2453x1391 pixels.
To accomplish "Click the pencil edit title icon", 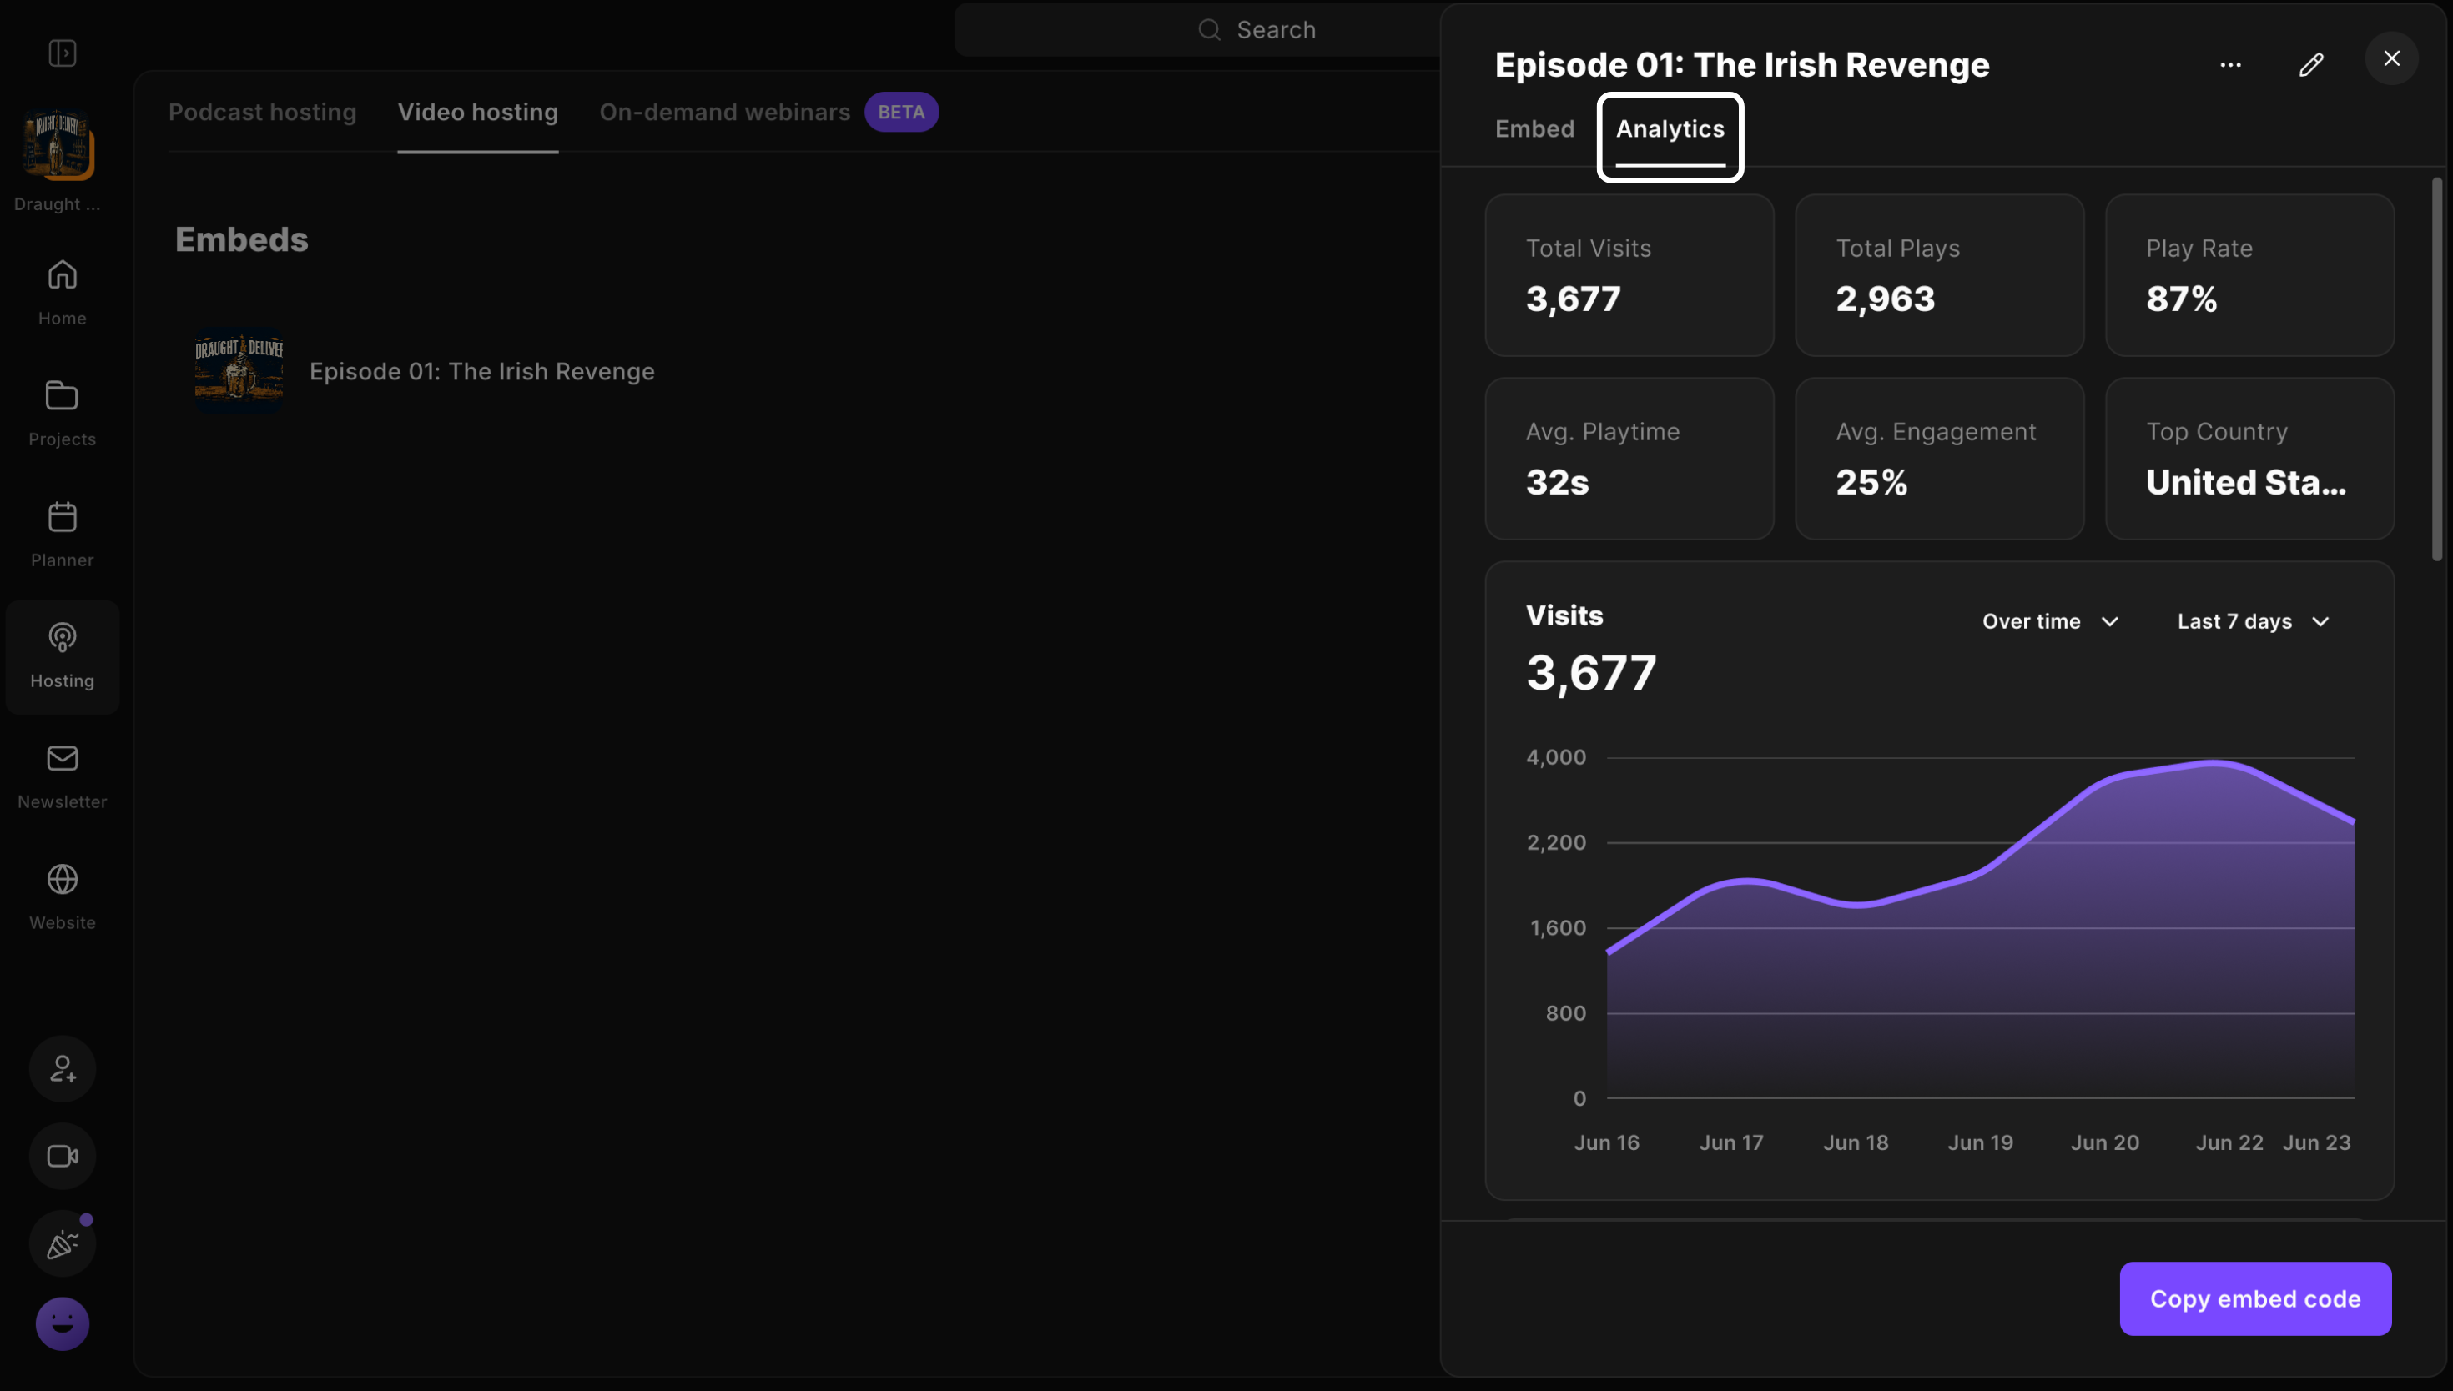I will pos(2310,64).
